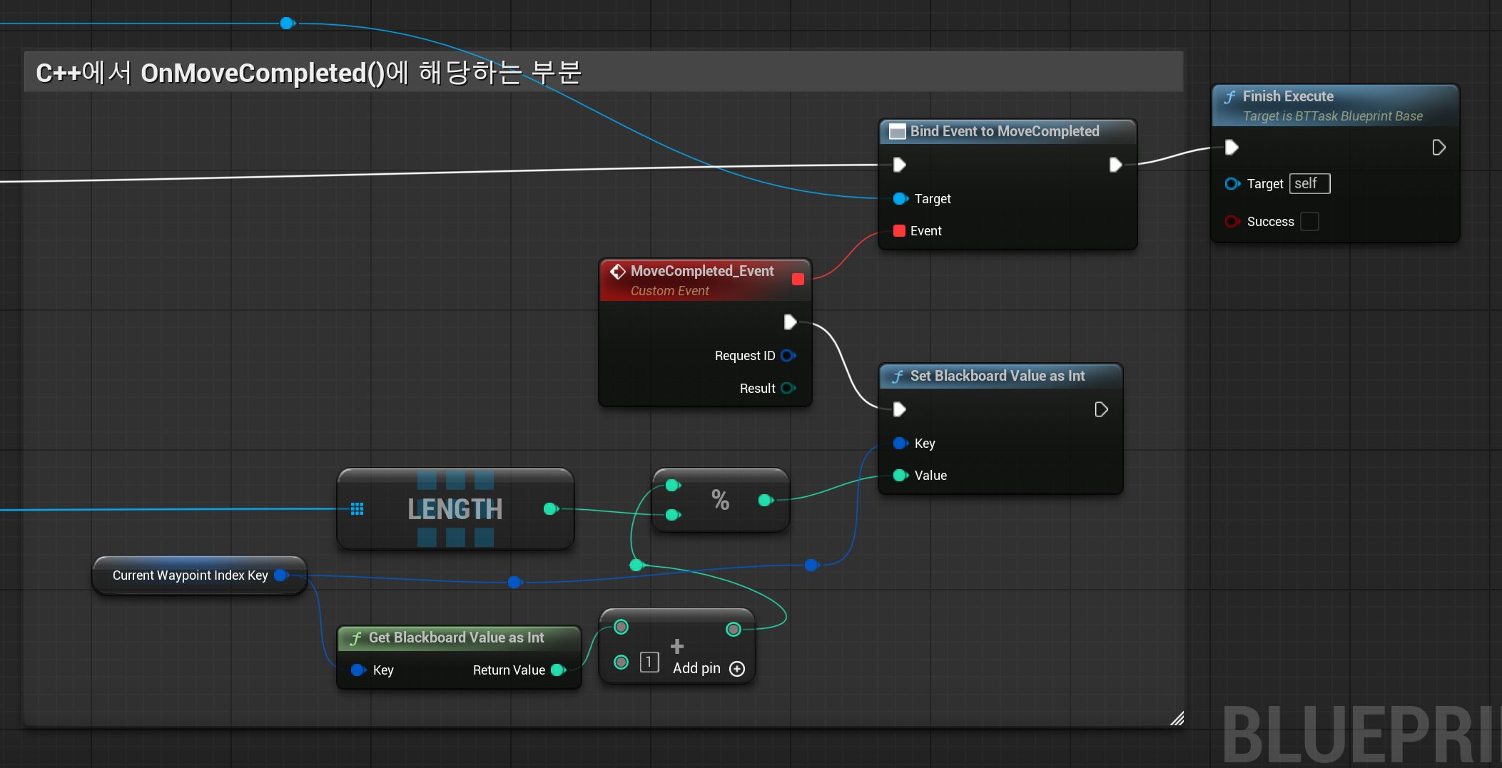Select the Request ID output pin
The image size is (1502, 768).
pos(788,355)
